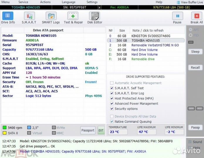This screenshot has height=158, width=204.
Task: Click the grey MMC indicator
Action: point(54,133)
